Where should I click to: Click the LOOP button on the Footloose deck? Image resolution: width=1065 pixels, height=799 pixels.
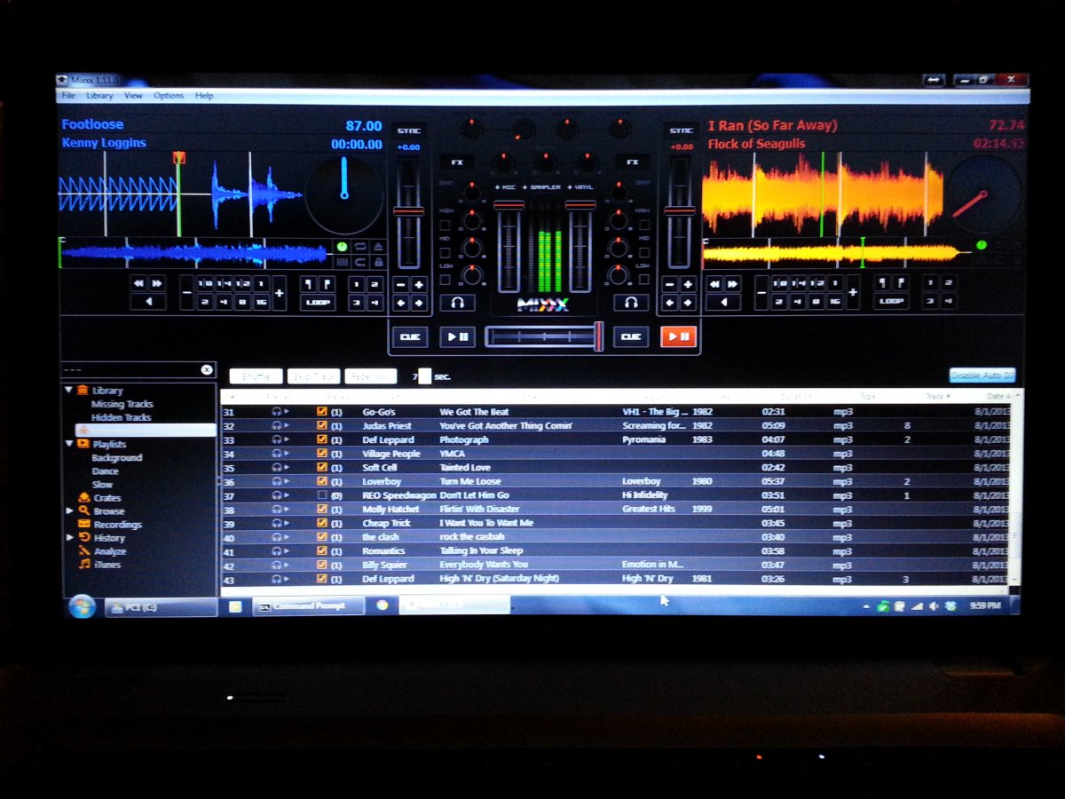(x=318, y=302)
